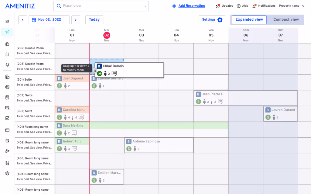Click the Add Reservation link
The height and width of the screenshot is (194, 311).
click(x=191, y=6)
